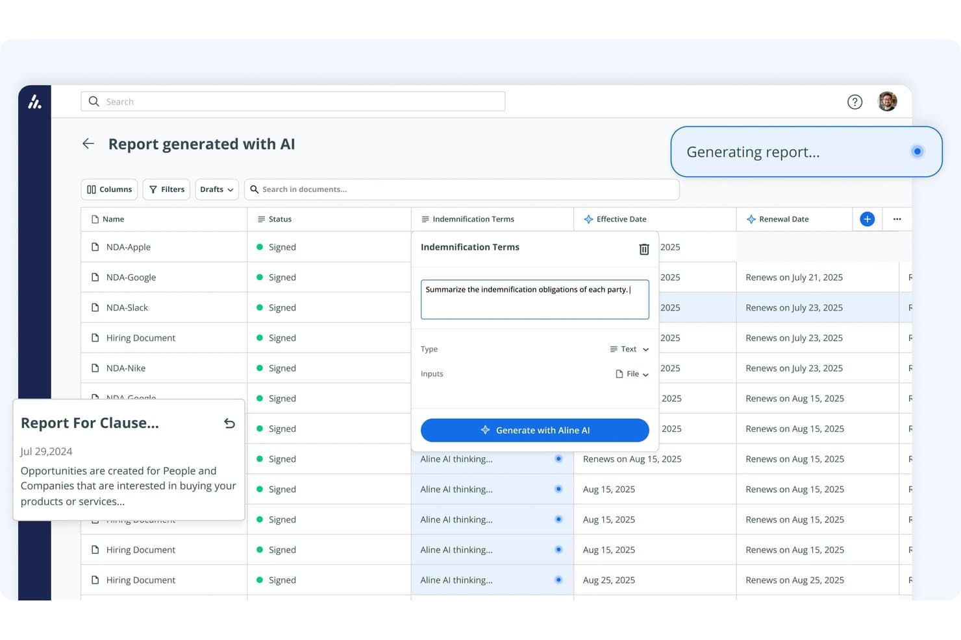Image resolution: width=961 pixels, height=640 pixels.
Task: Go back with the arrow beside report title
Action: pos(88,144)
